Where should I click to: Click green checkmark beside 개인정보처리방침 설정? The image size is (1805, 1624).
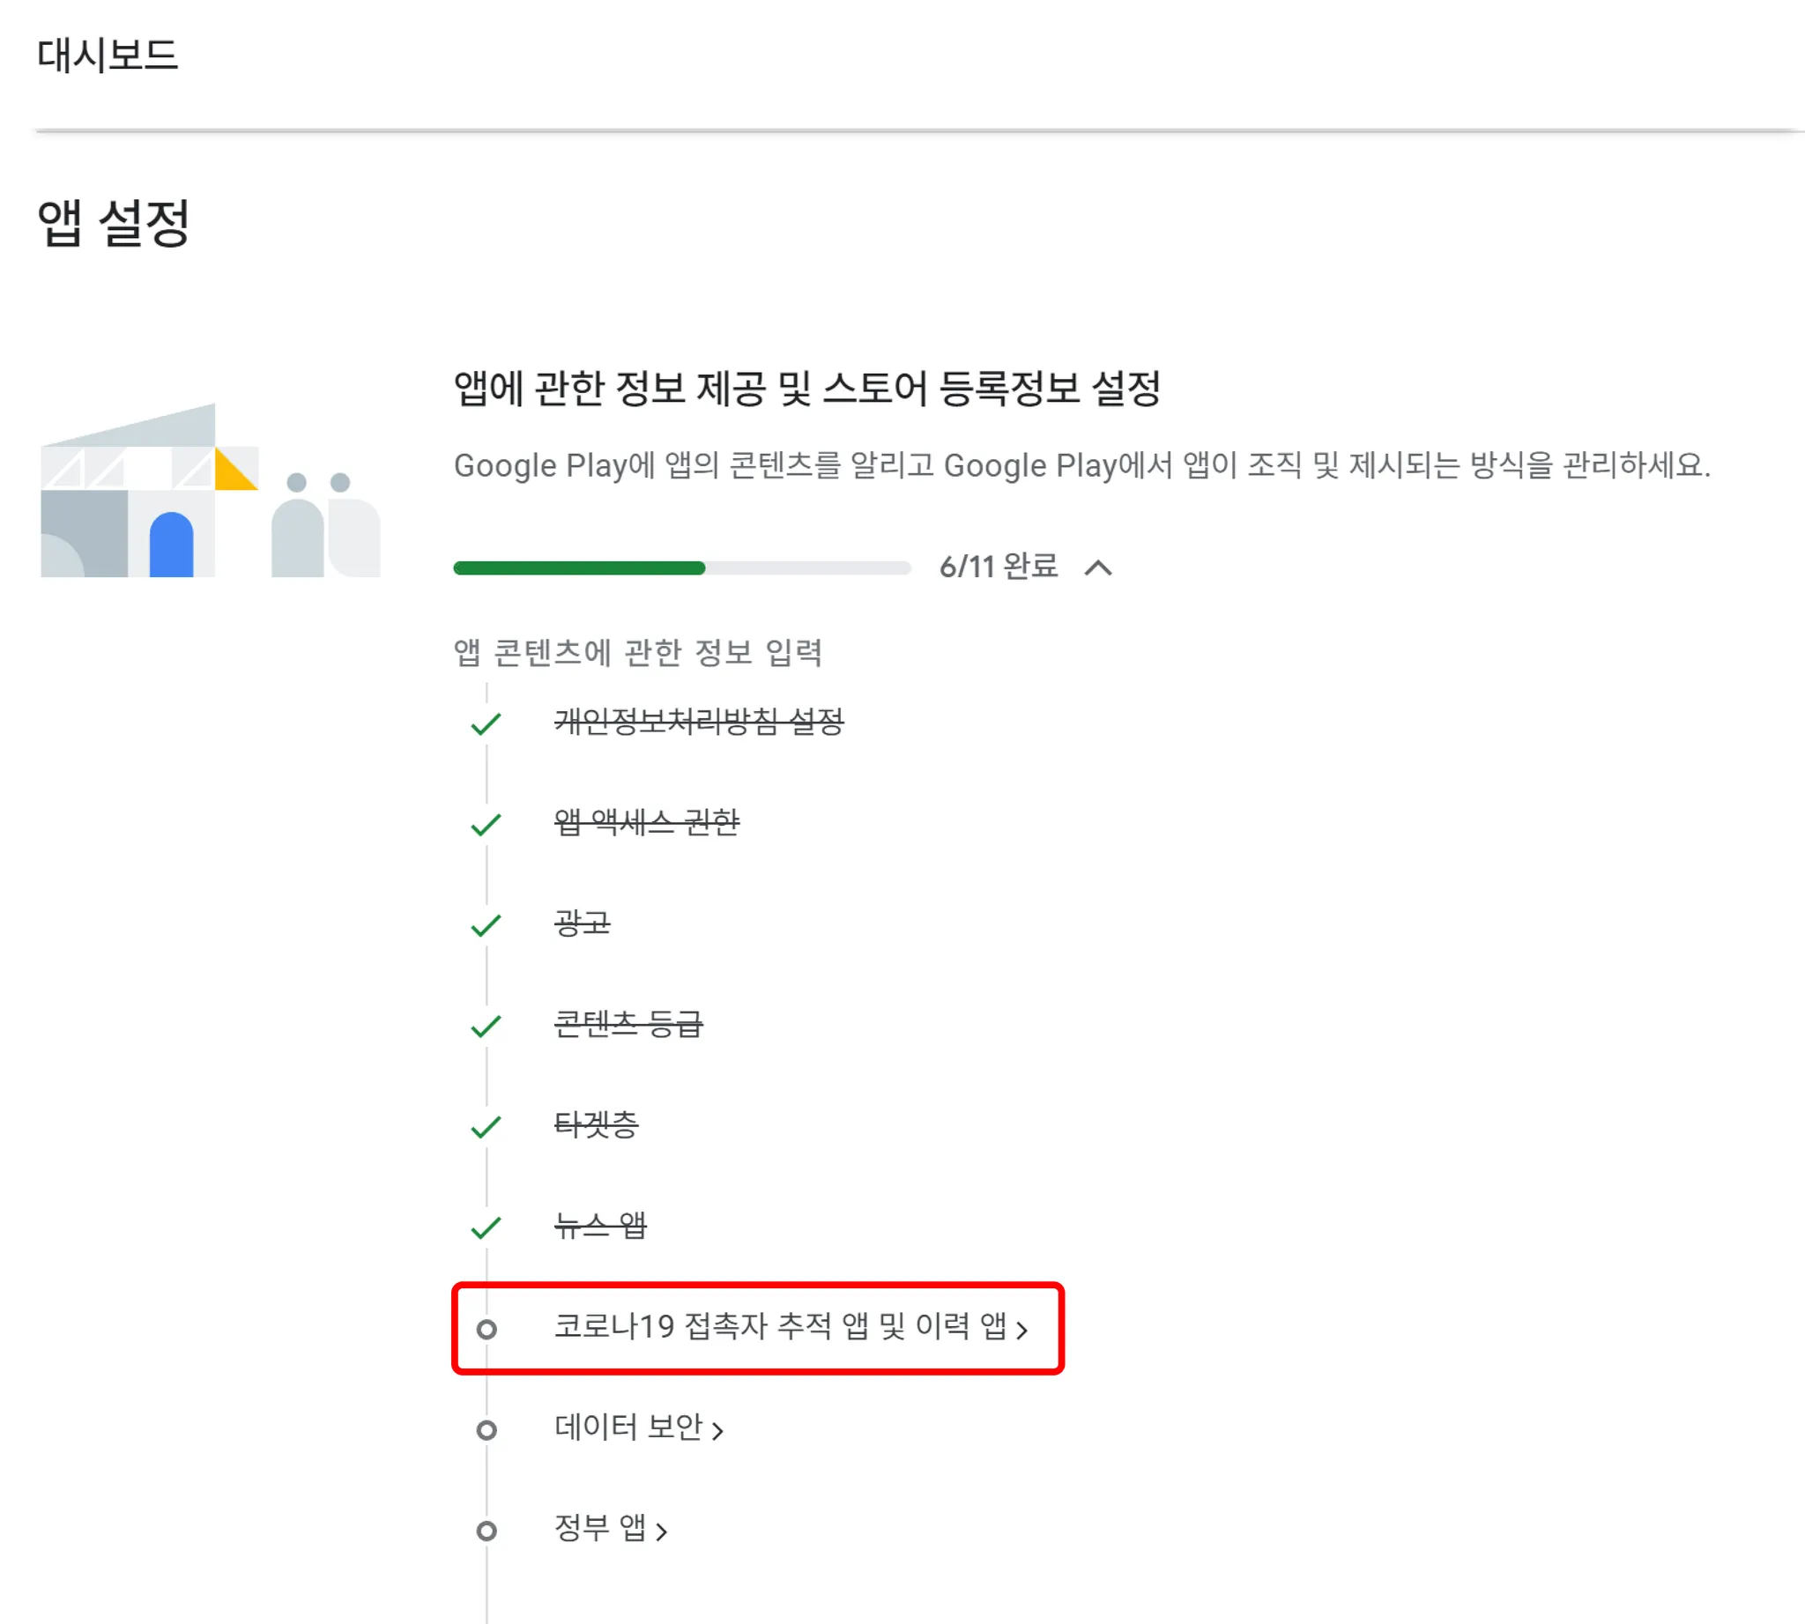point(486,723)
